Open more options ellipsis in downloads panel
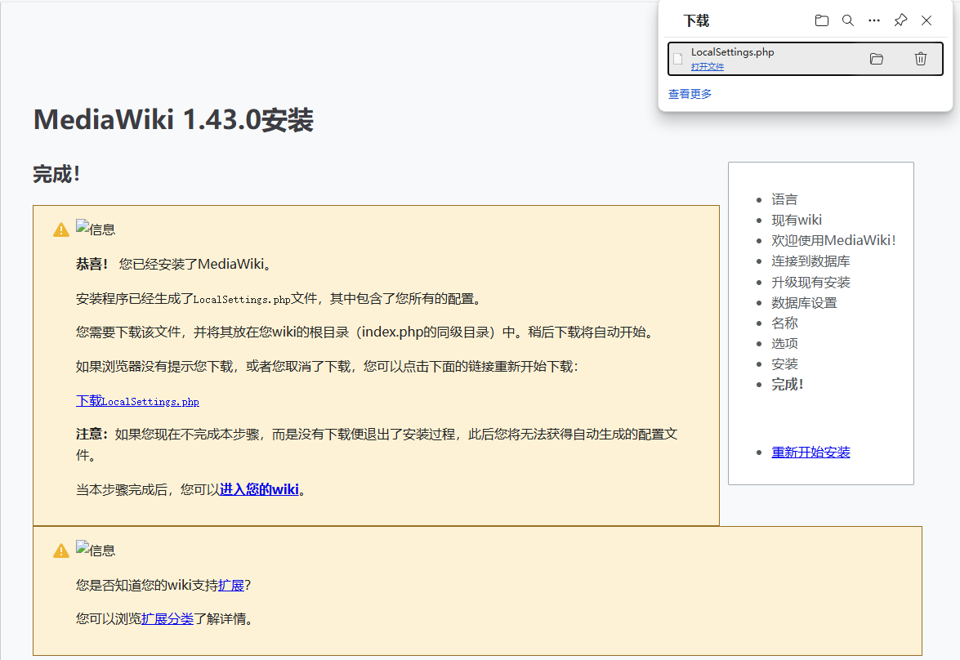This screenshot has height=660, width=960. tap(874, 20)
